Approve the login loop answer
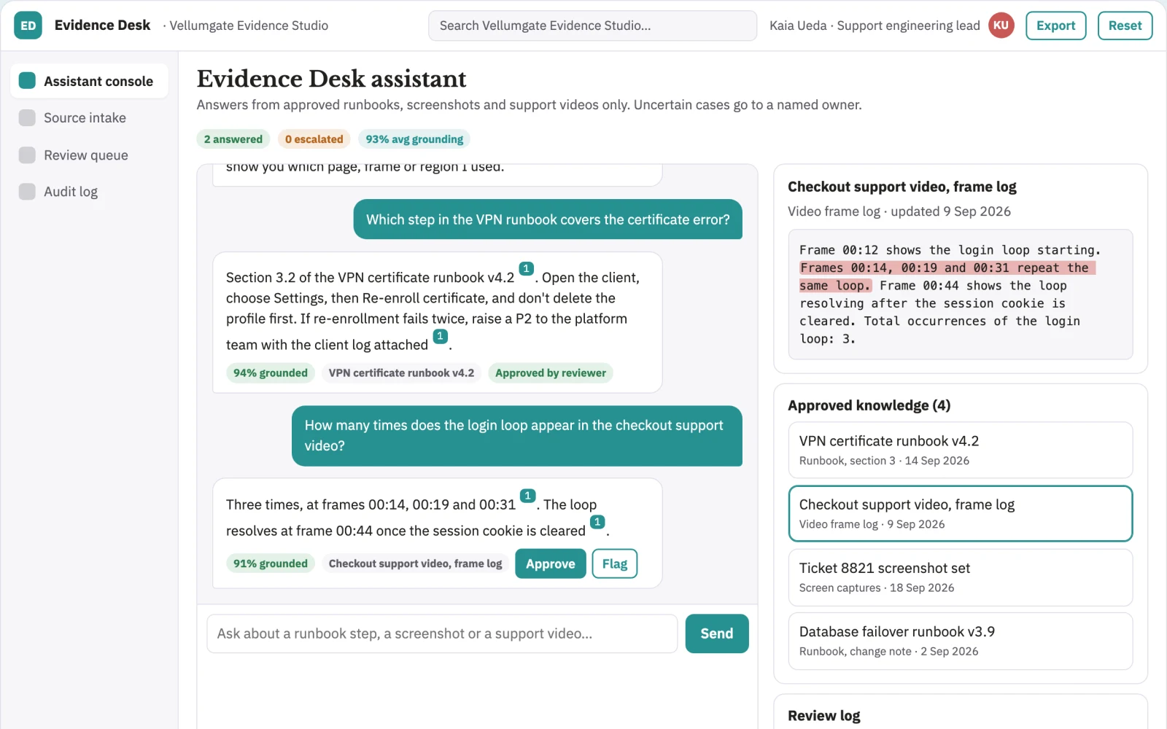 pyautogui.click(x=550, y=564)
